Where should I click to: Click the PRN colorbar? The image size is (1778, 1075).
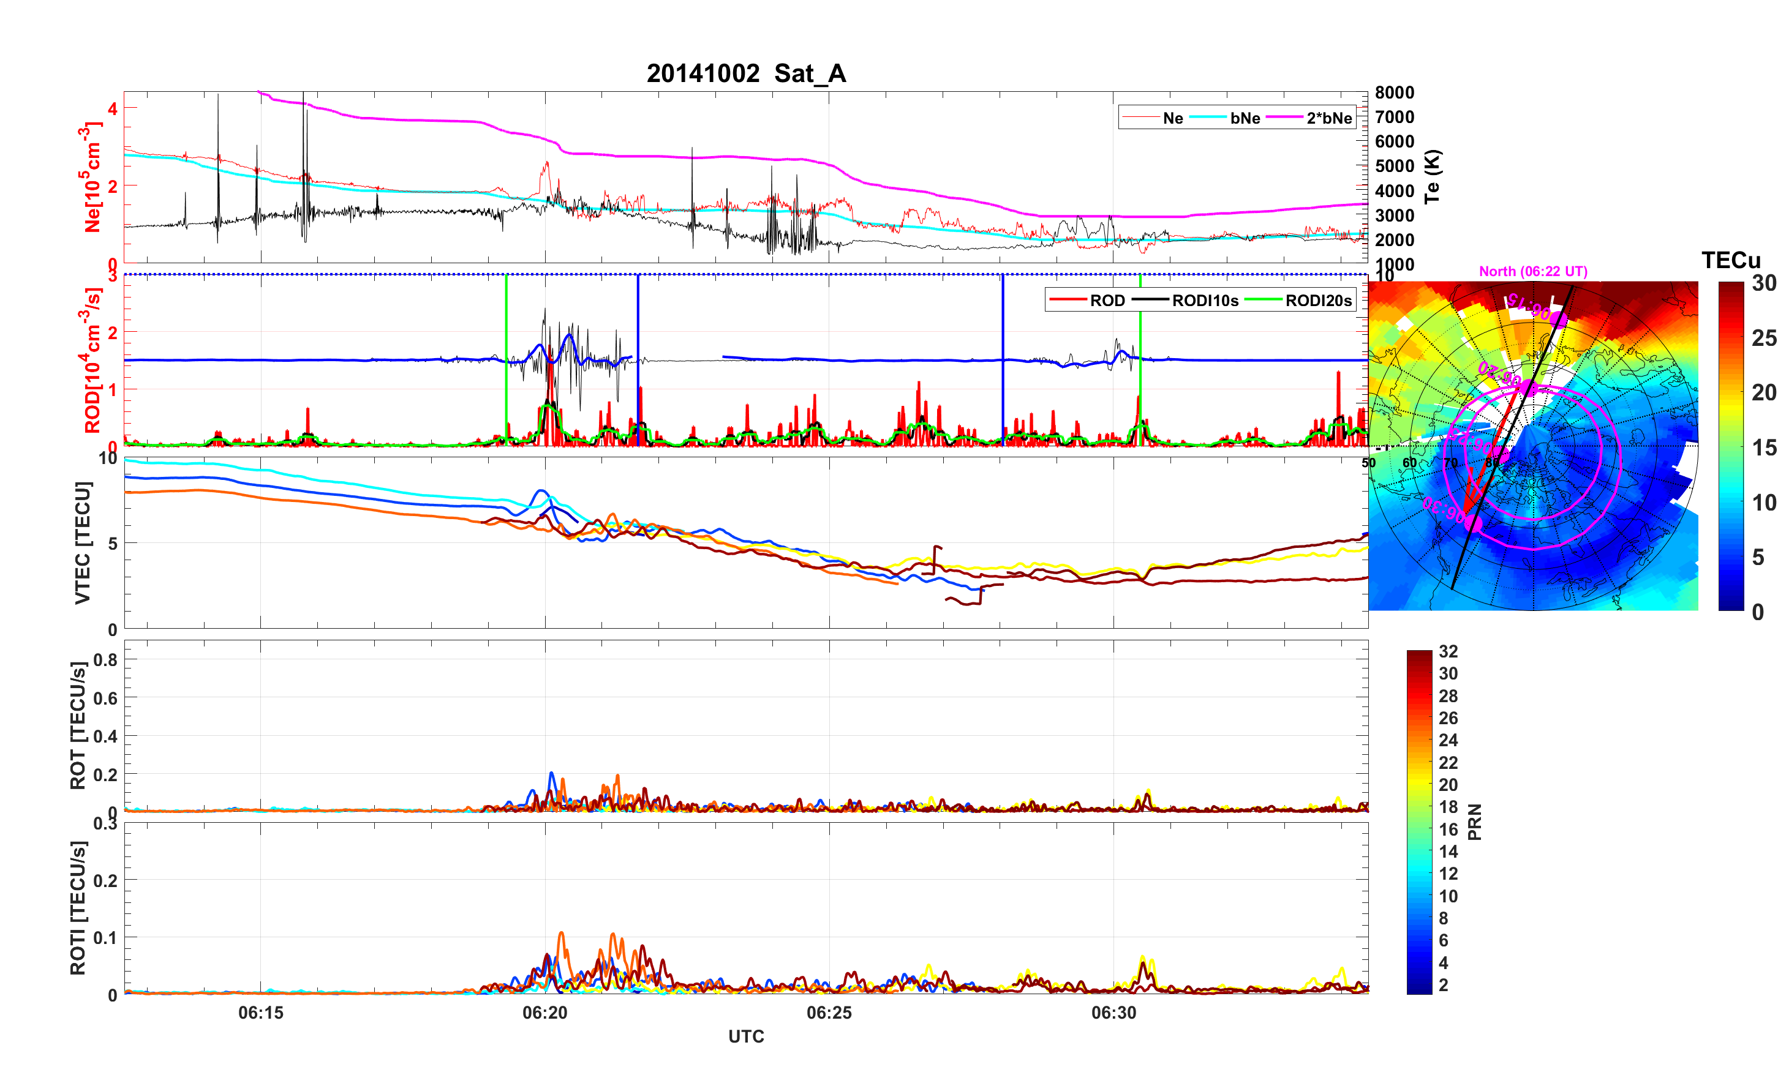pos(1418,823)
